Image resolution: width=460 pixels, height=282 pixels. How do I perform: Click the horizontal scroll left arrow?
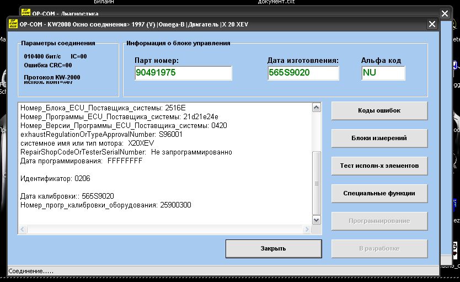point(23,229)
